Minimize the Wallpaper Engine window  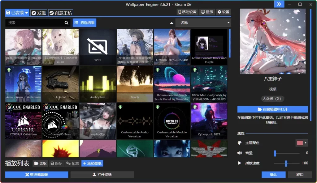[x=289, y=4]
